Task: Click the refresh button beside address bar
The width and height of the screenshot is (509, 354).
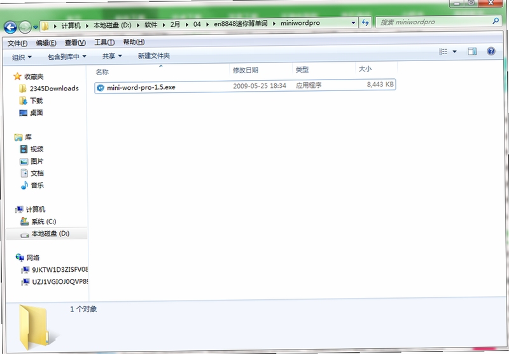Action: tap(365, 22)
